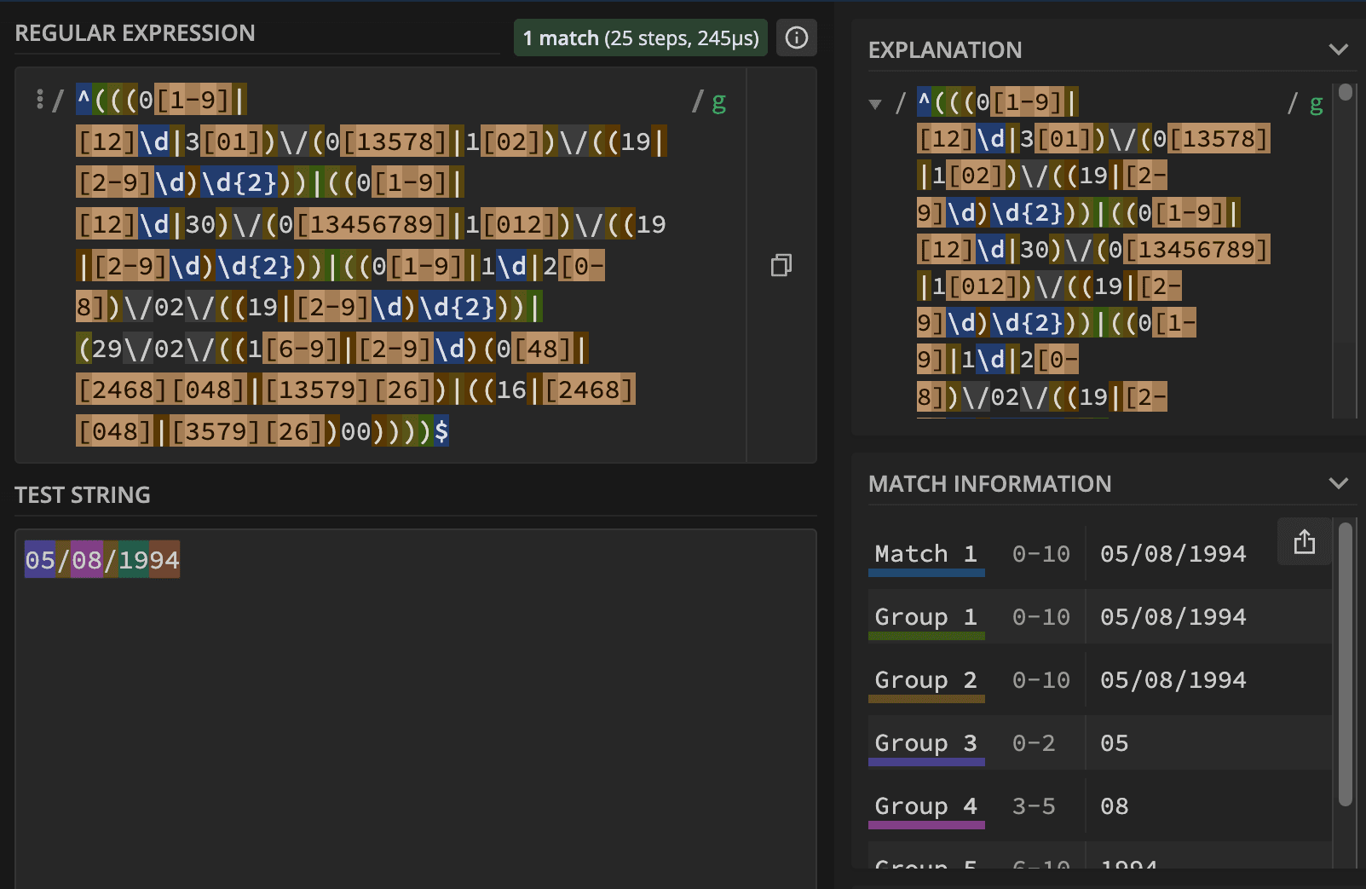Click the Group 1 value 05/08/1994

click(1173, 617)
